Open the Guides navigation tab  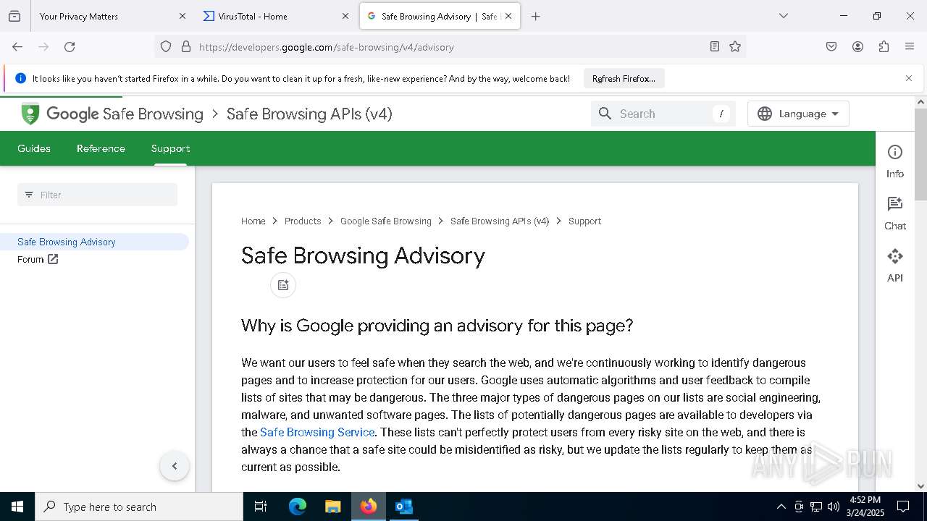(34, 148)
